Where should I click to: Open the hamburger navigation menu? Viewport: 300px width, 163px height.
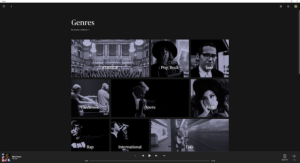tap(3, 7)
